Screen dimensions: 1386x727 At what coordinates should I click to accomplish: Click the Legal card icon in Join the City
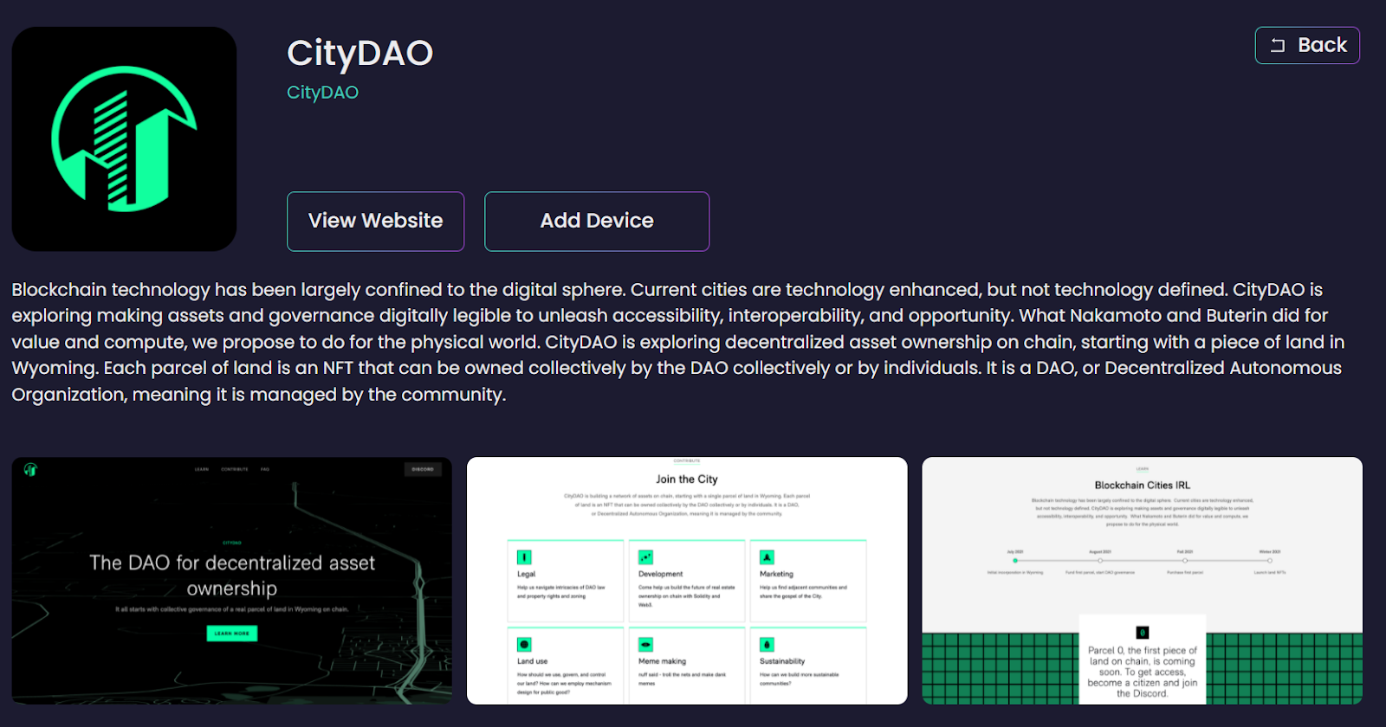[524, 557]
